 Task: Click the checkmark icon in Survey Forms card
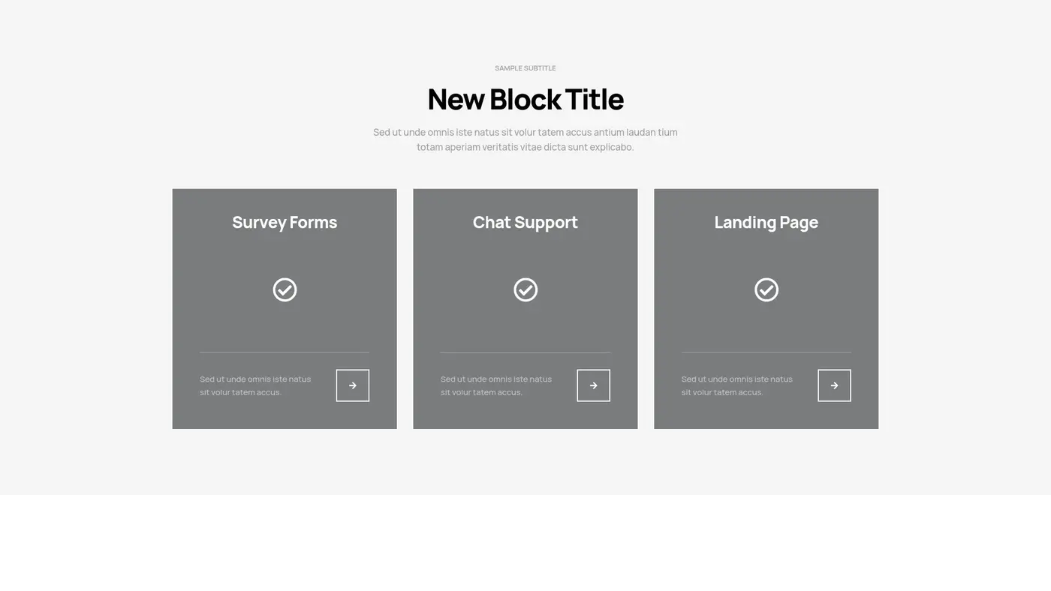(x=285, y=289)
